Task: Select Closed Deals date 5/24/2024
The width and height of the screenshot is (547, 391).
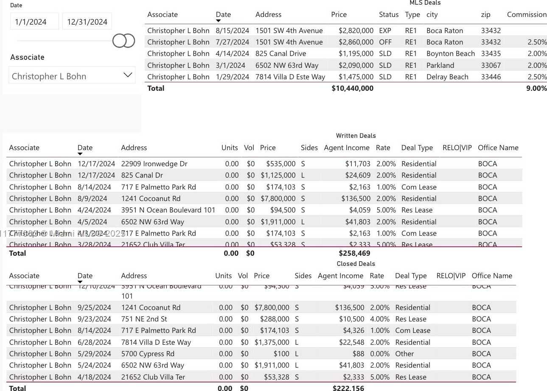Action: tap(94, 365)
